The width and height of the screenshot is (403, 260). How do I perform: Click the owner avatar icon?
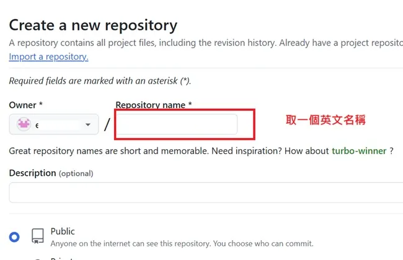coord(24,124)
